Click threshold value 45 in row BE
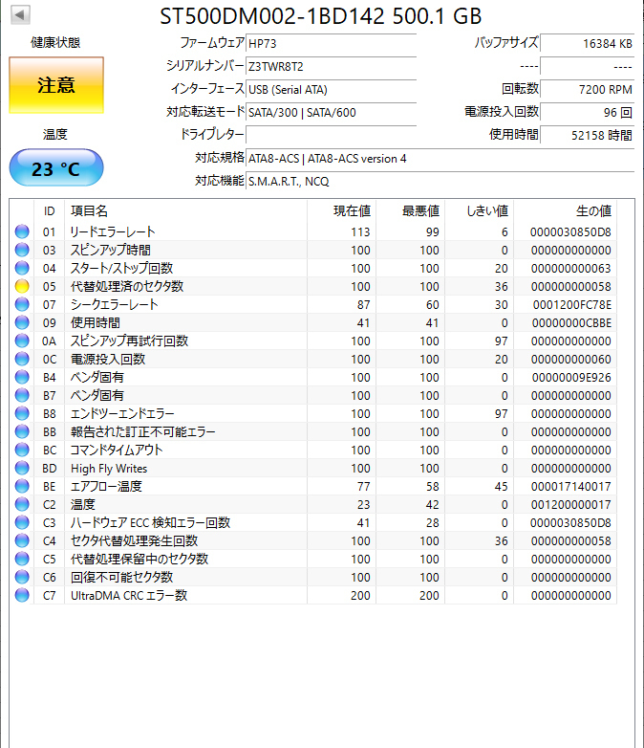644x748 pixels. (x=501, y=487)
